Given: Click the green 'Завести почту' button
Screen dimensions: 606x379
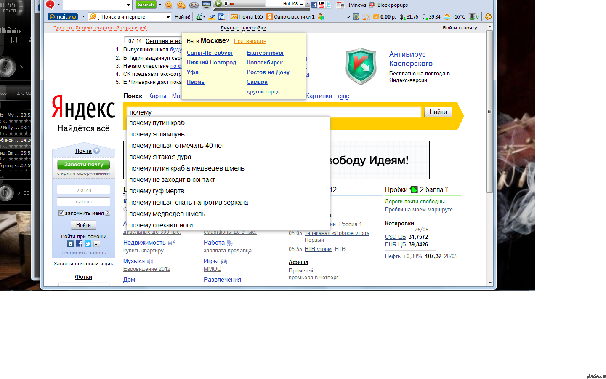Looking at the screenshot, I should [84, 165].
